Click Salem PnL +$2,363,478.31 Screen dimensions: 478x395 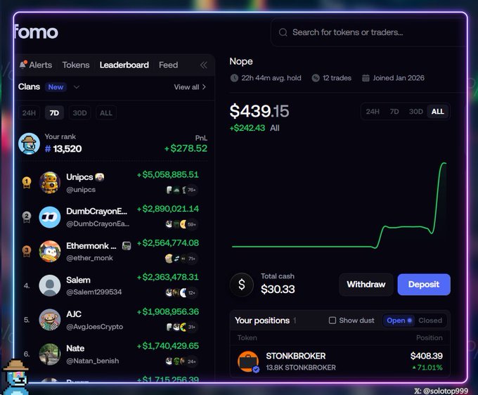coord(168,277)
